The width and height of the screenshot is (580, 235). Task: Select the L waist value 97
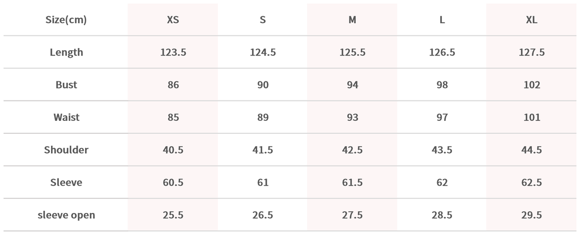[x=442, y=117]
